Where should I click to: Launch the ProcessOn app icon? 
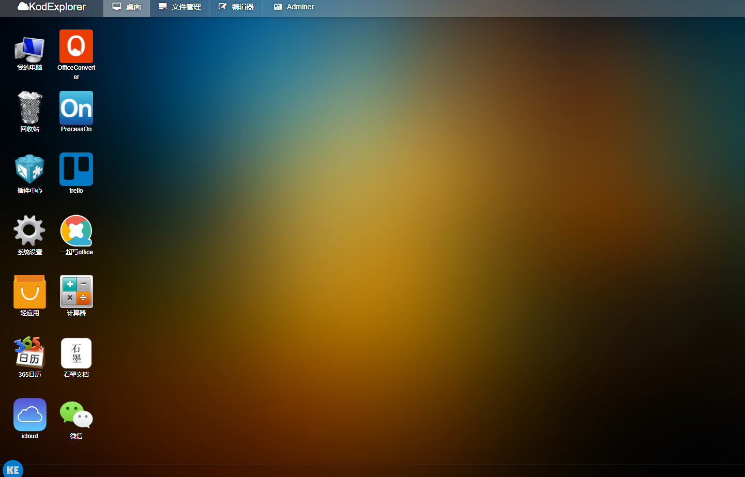(x=76, y=108)
